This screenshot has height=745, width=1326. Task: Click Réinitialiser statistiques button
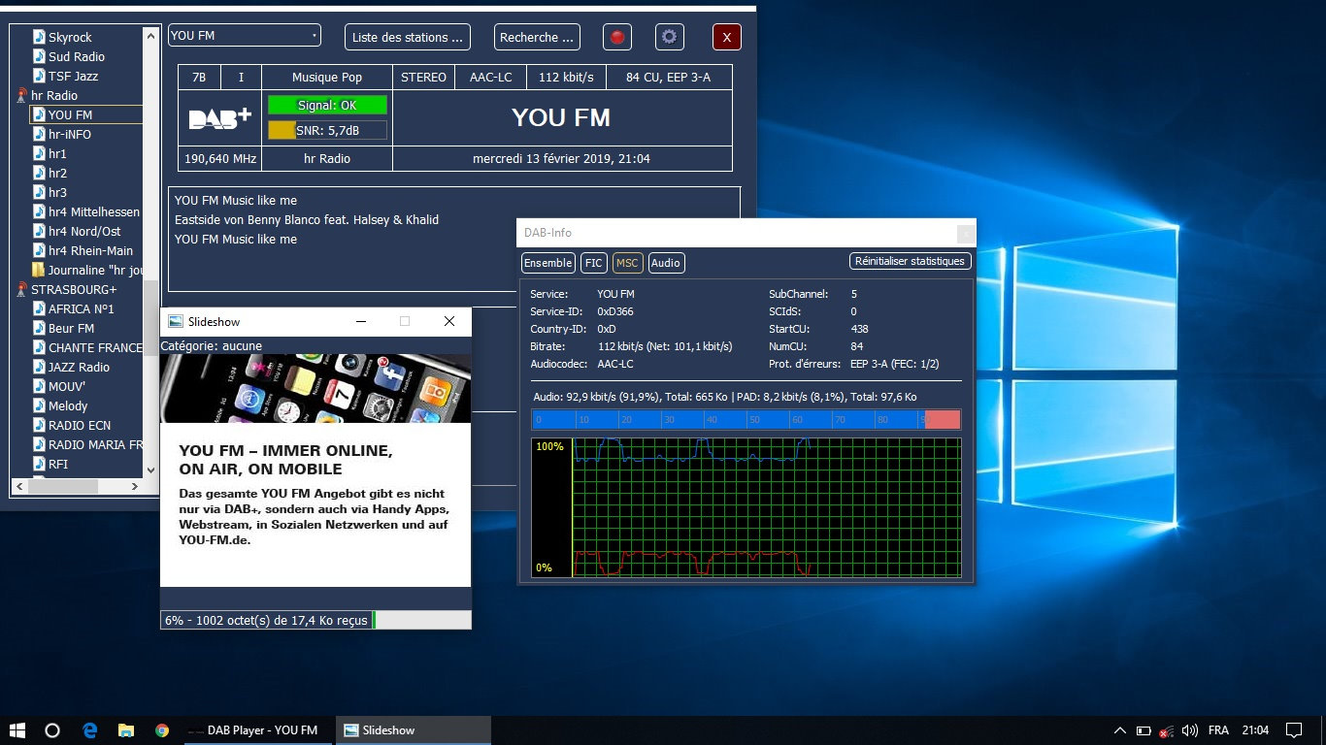910,261
